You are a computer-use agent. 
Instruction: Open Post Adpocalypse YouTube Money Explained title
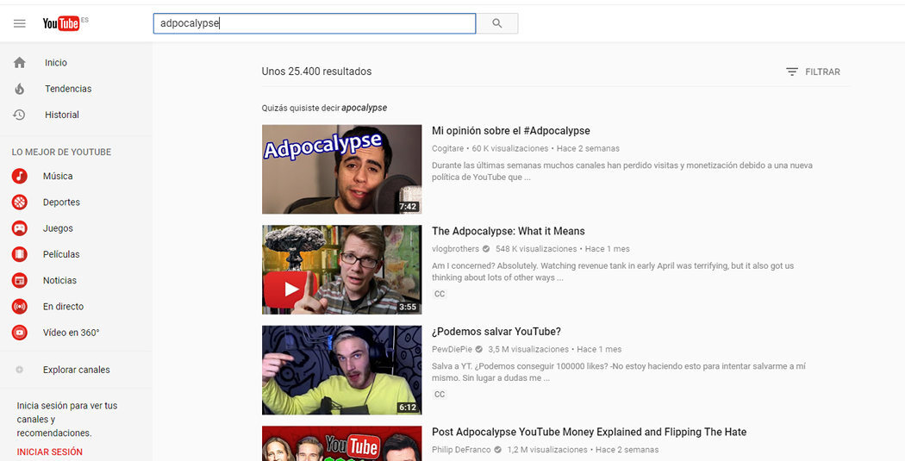click(590, 433)
